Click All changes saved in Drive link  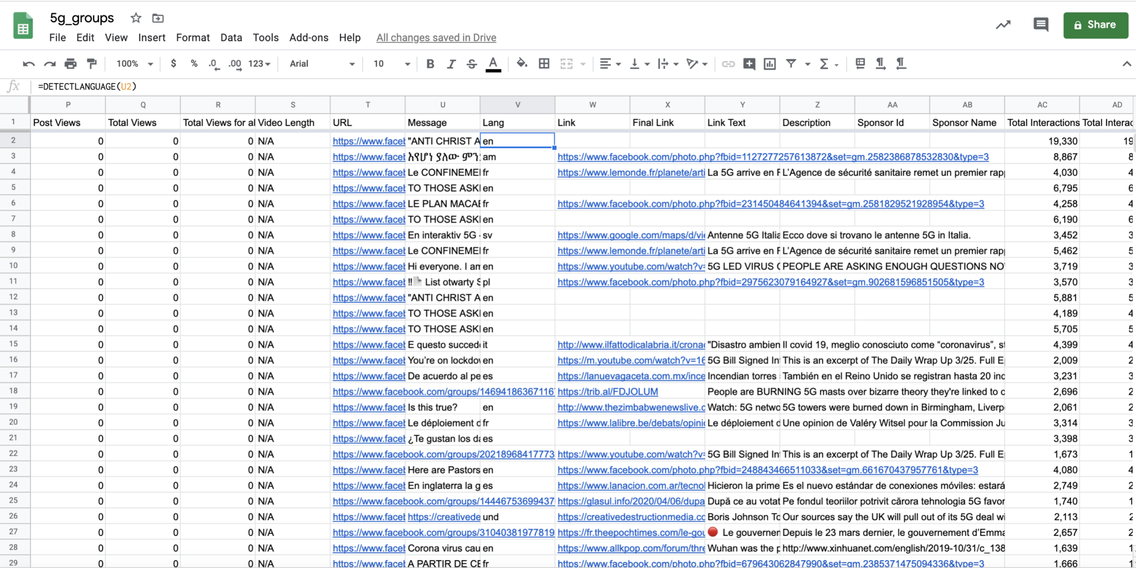tap(436, 38)
